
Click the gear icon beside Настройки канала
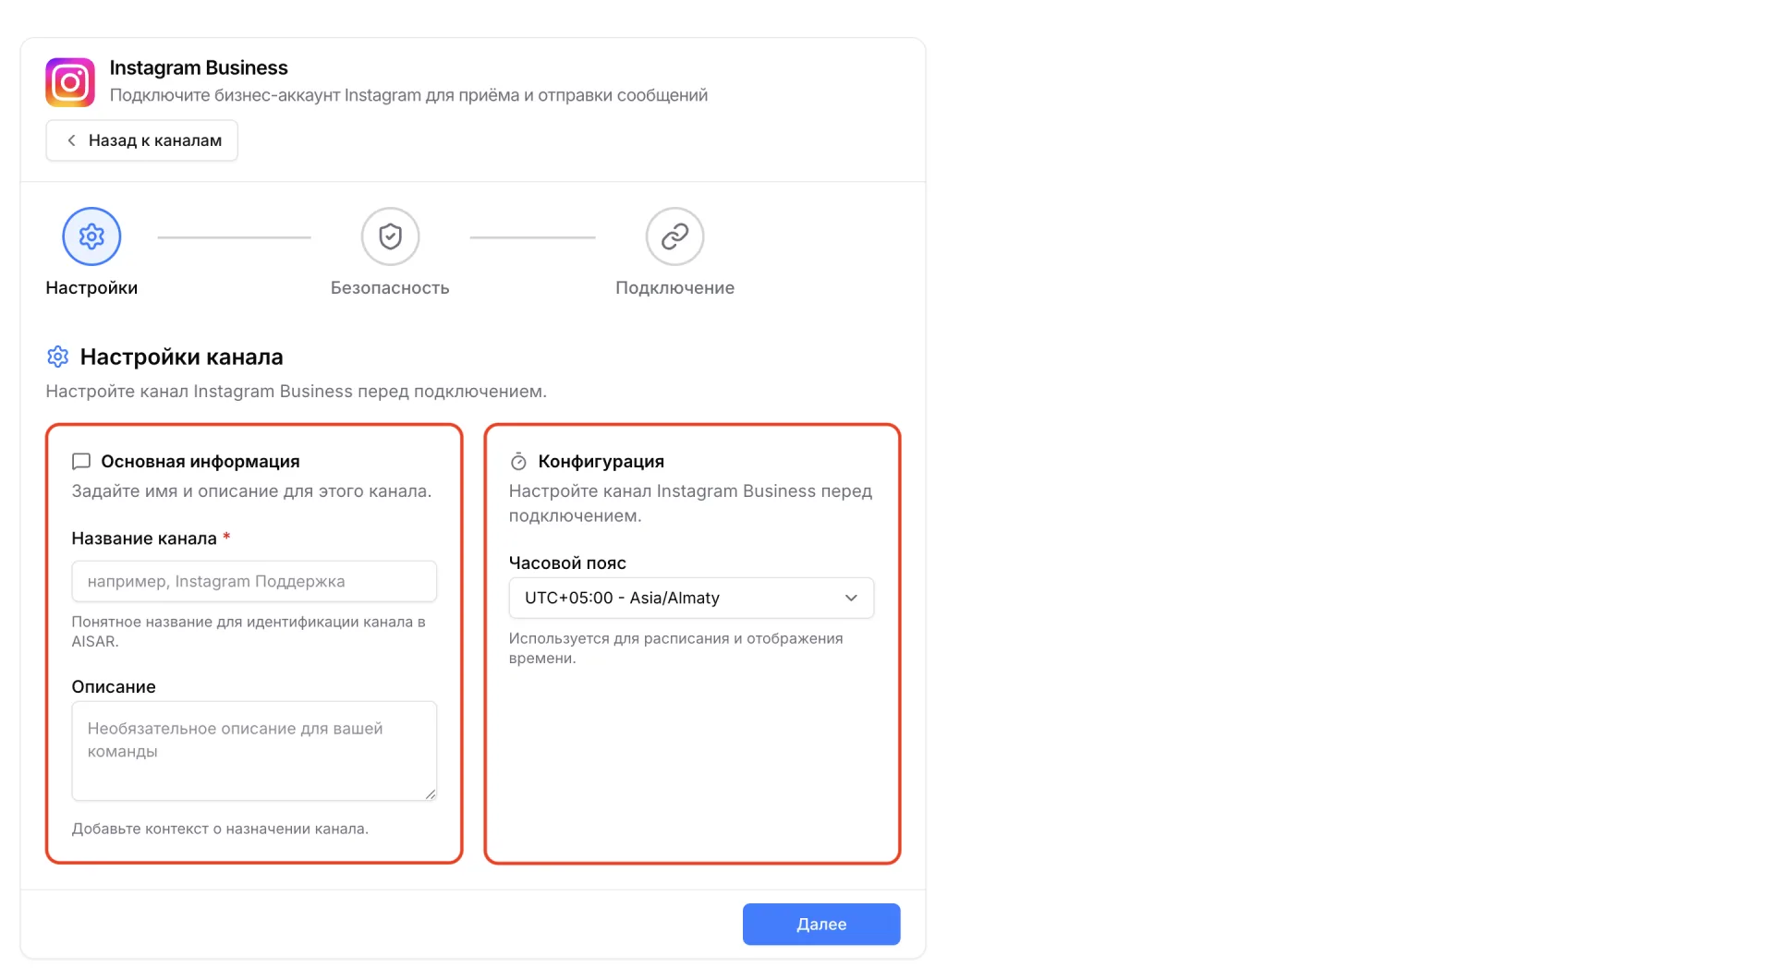coord(57,357)
